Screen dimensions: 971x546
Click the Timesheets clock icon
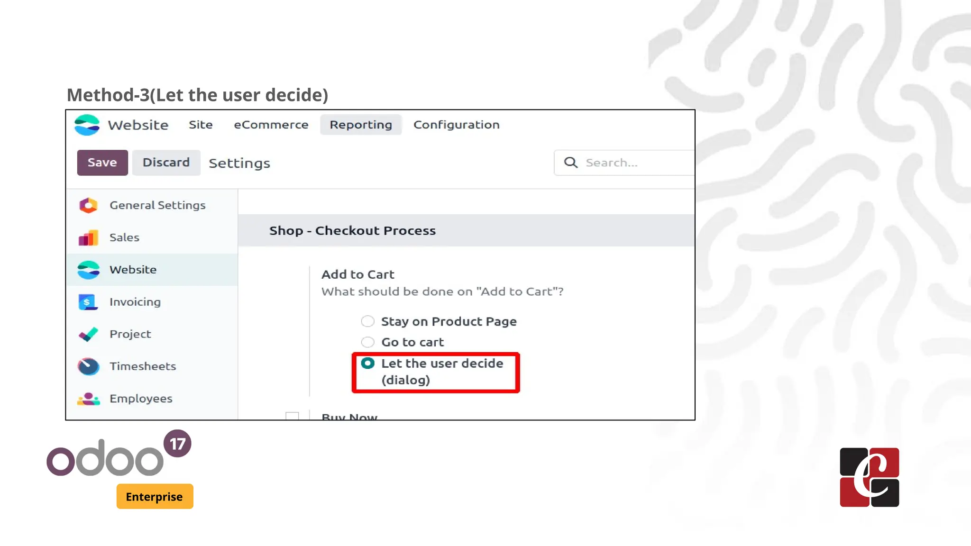(x=88, y=366)
